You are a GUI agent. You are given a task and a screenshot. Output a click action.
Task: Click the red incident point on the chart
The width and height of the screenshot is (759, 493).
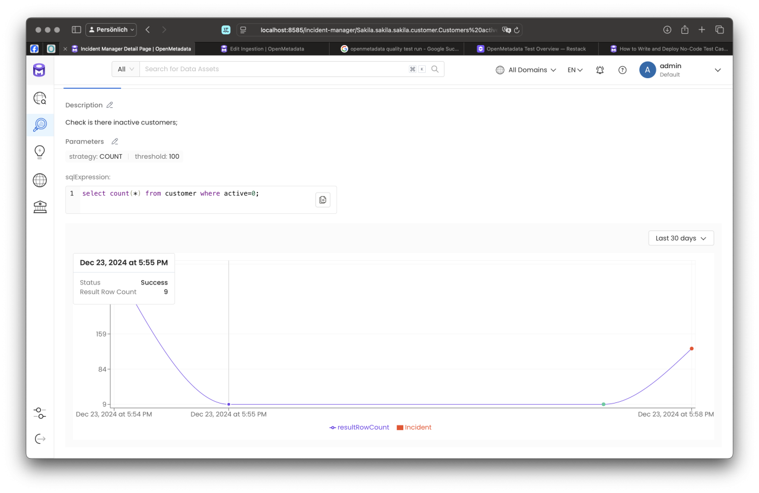point(691,348)
